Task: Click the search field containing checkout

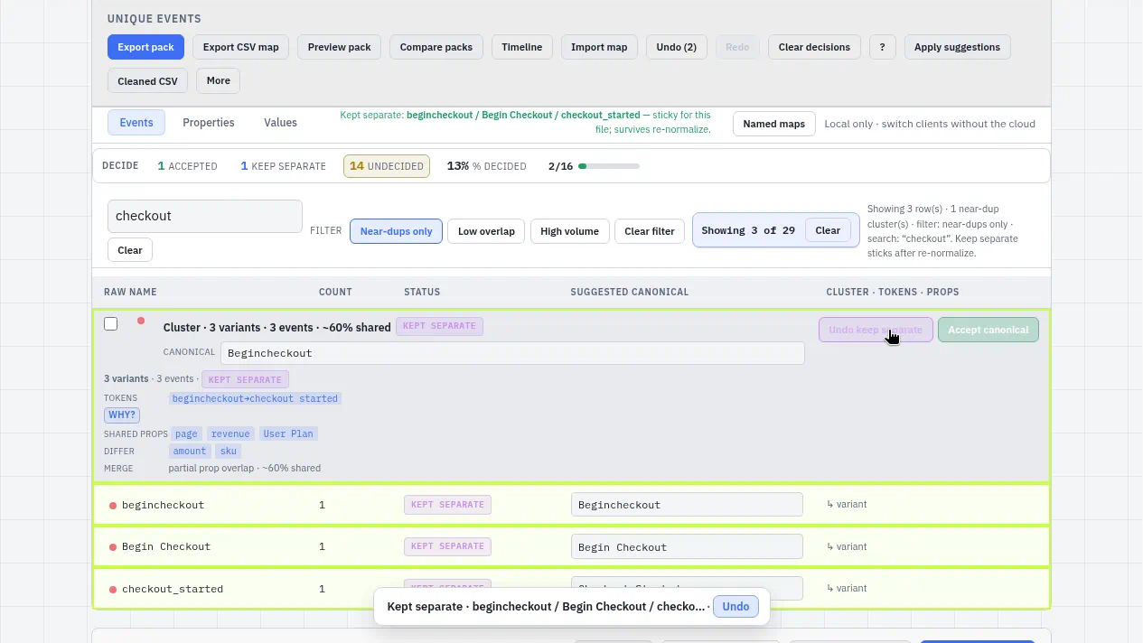Action: click(205, 216)
